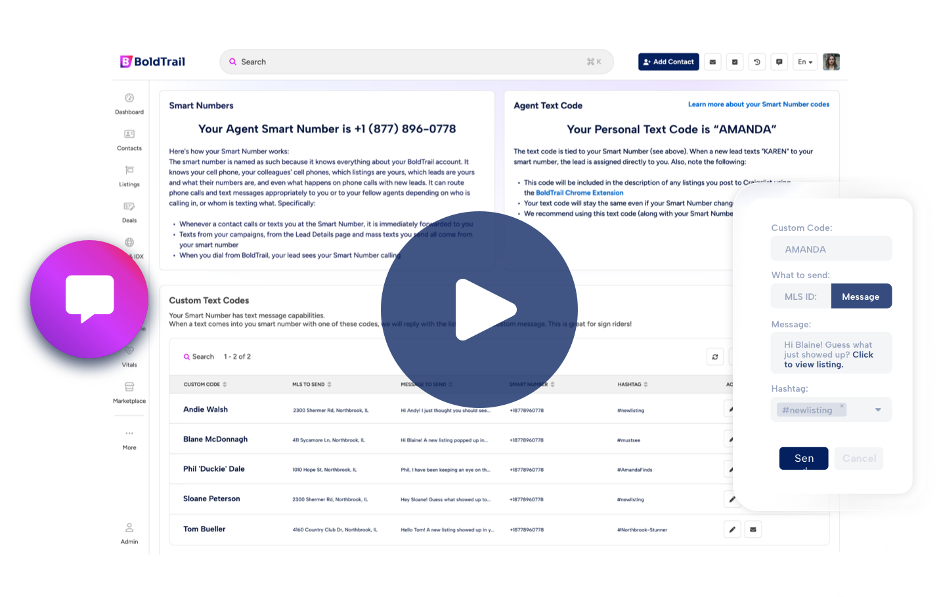The height and width of the screenshot is (597, 939).
Task: Expand the Hashtag dropdown arrow
Action: tap(878, 410)
